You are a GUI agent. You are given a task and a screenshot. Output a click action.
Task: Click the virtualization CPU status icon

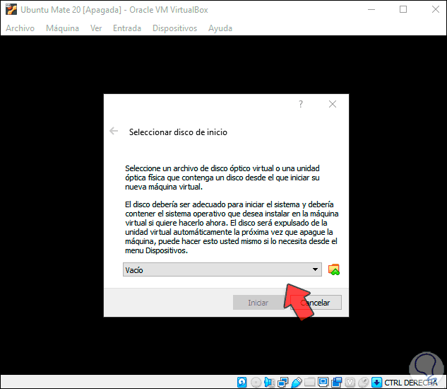tap(350, 382)
